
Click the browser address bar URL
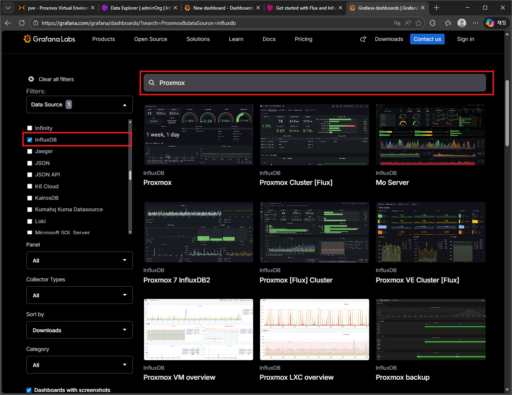pyautogui.click(x=139, y=23)
